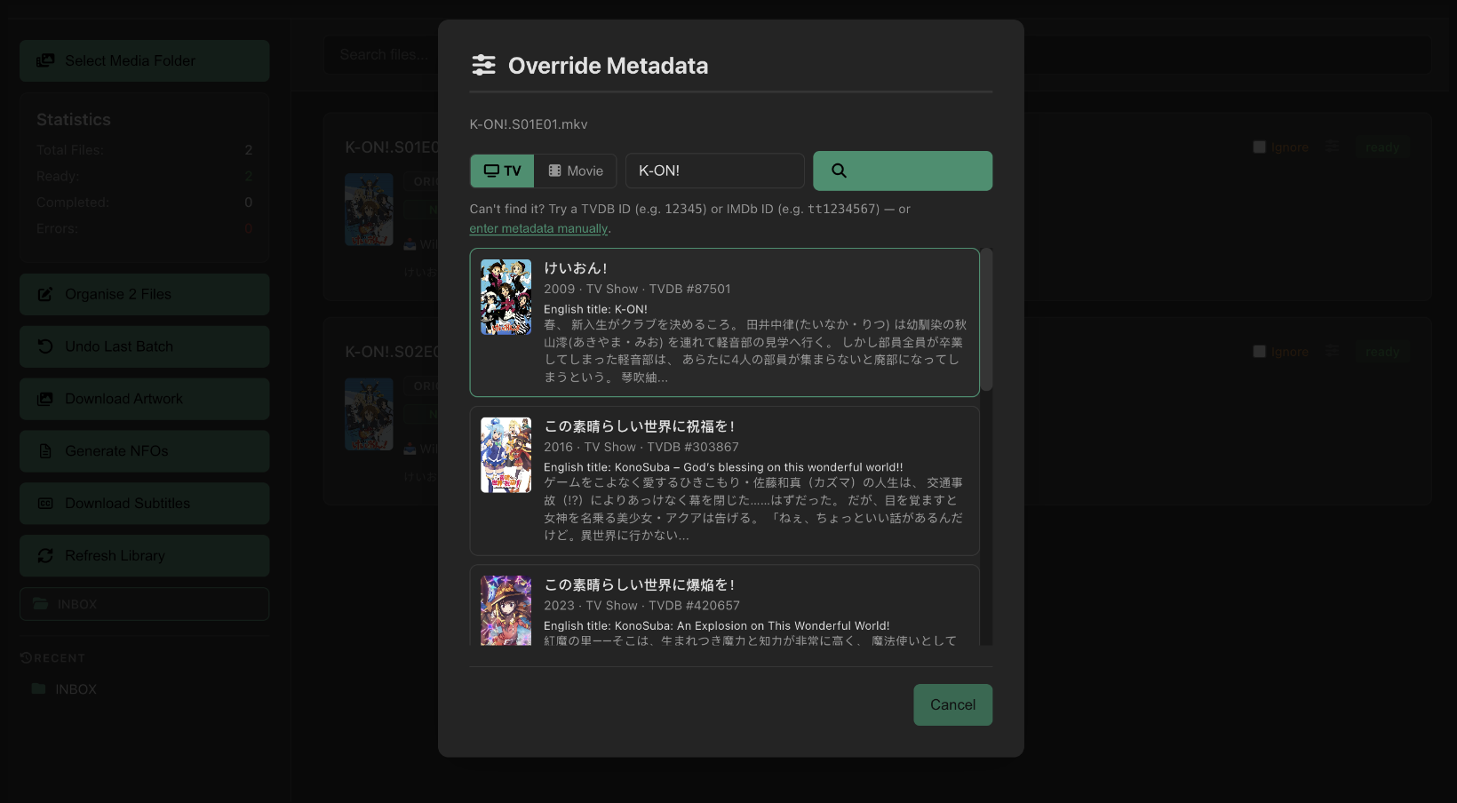Image resolution: width=1457 pixels, height=803 pixels.
Task: Click the ready badge on S02E row
Action: [x=1381, y=352]
